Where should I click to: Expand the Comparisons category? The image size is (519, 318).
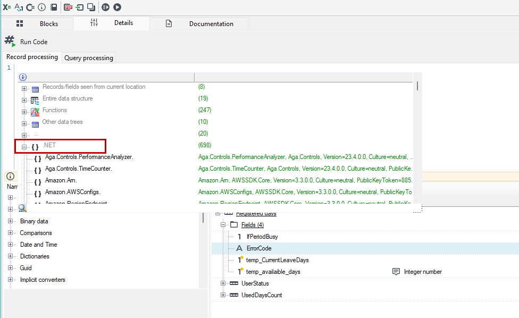coord(10,232)
